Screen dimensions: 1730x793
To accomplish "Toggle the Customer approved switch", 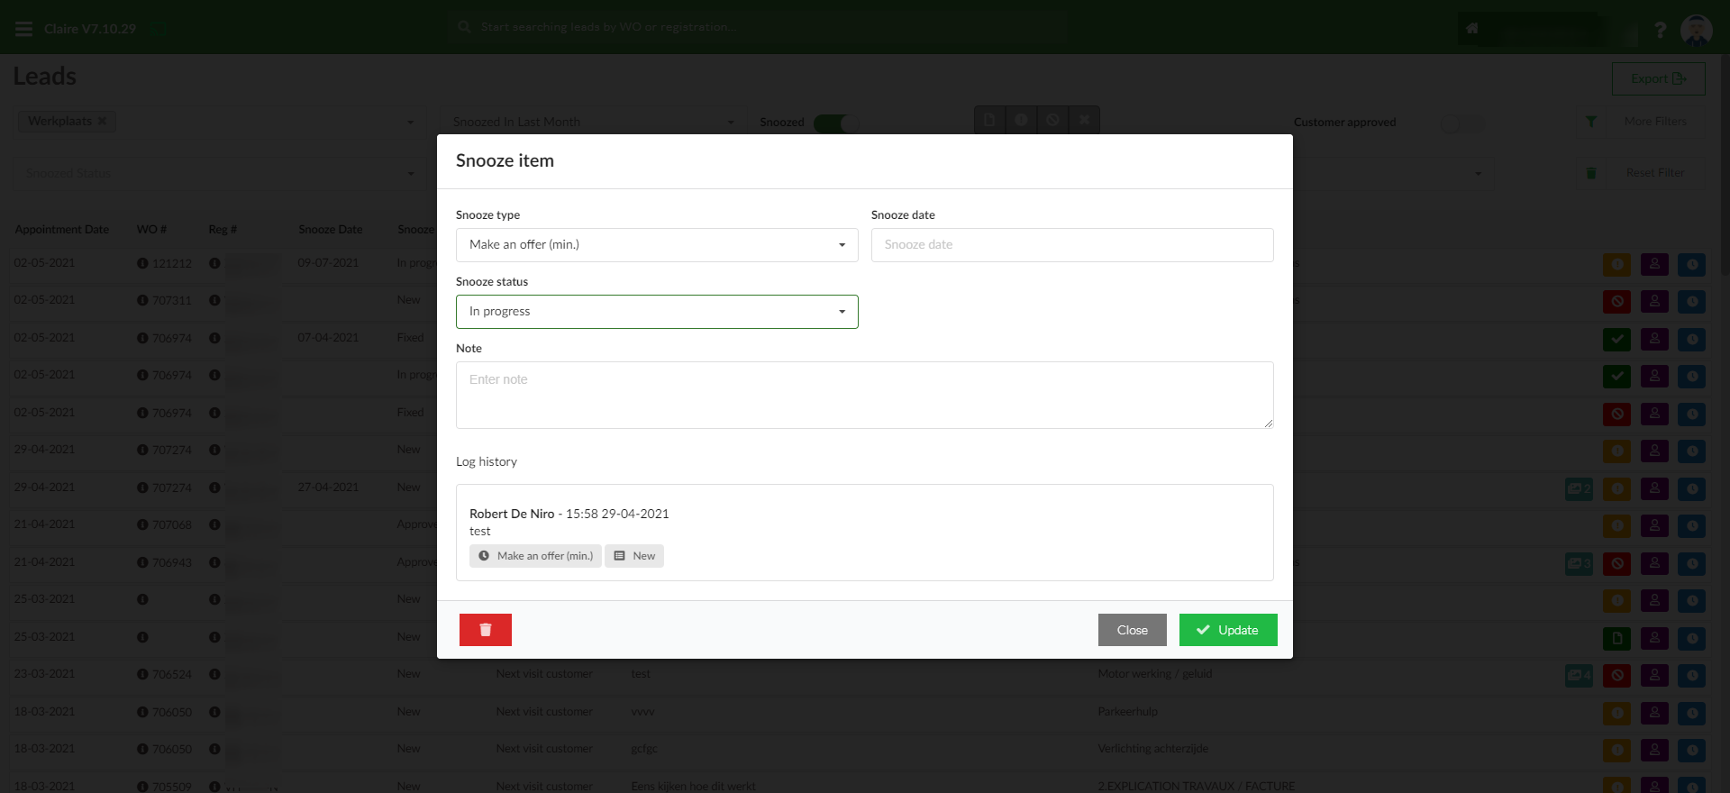I will (1461, 123).
